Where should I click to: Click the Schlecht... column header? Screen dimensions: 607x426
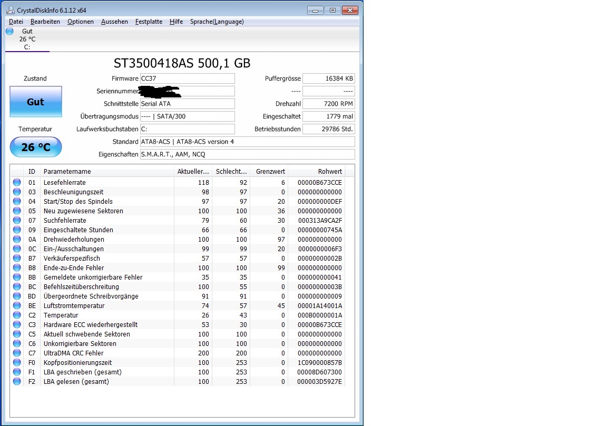click(x=231, y=172)
